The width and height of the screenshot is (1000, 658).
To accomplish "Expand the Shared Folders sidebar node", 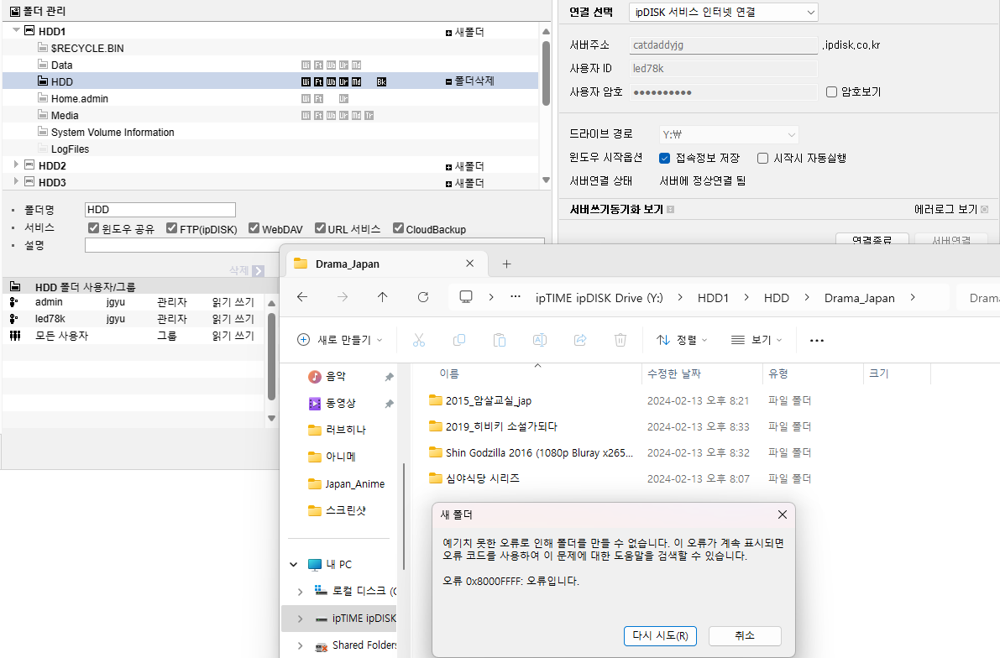I will pos(301,645).
